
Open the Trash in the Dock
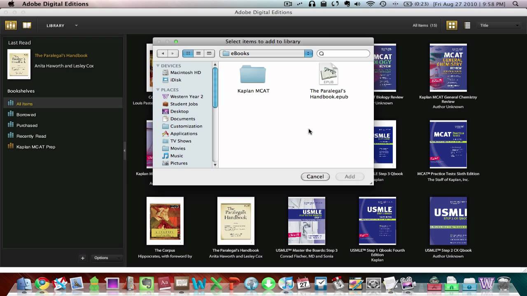point(504,284)
